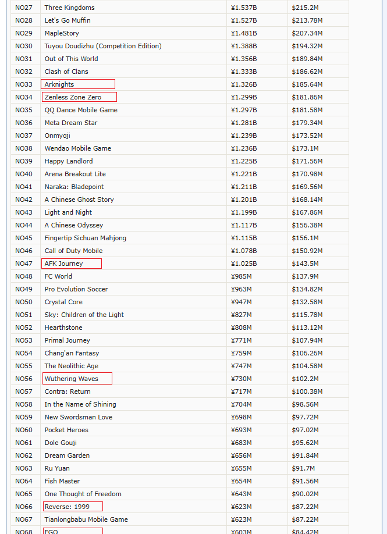Click yuan revenue ¥985M
The height and width of the screenshot is (534, 387).
(x=241, y=276)
